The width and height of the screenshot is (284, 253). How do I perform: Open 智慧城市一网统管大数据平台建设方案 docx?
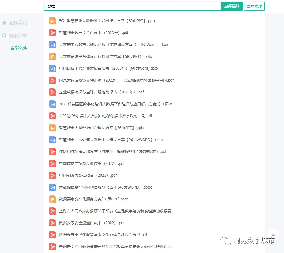(111, 140)
